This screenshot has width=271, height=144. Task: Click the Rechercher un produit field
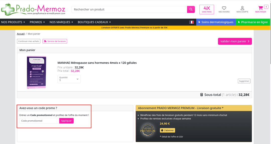(129, 10)
